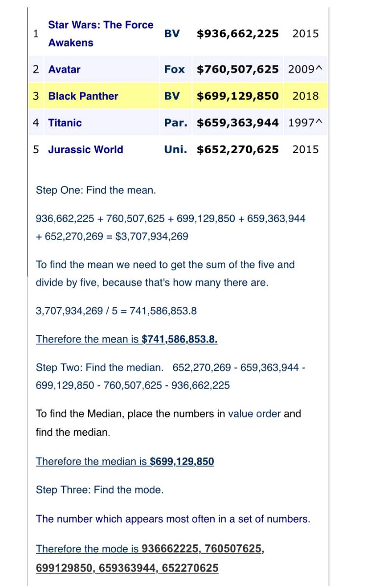Open the Star Wars: The Force Awakens link
367x586 pixels.
click(100, 34)
